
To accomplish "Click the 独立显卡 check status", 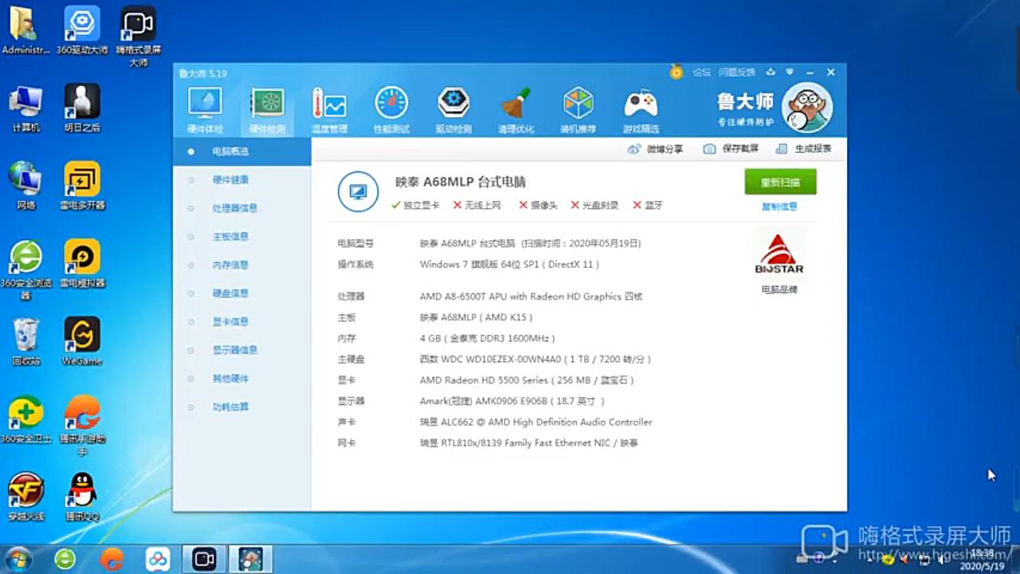I will click(415, 205).
